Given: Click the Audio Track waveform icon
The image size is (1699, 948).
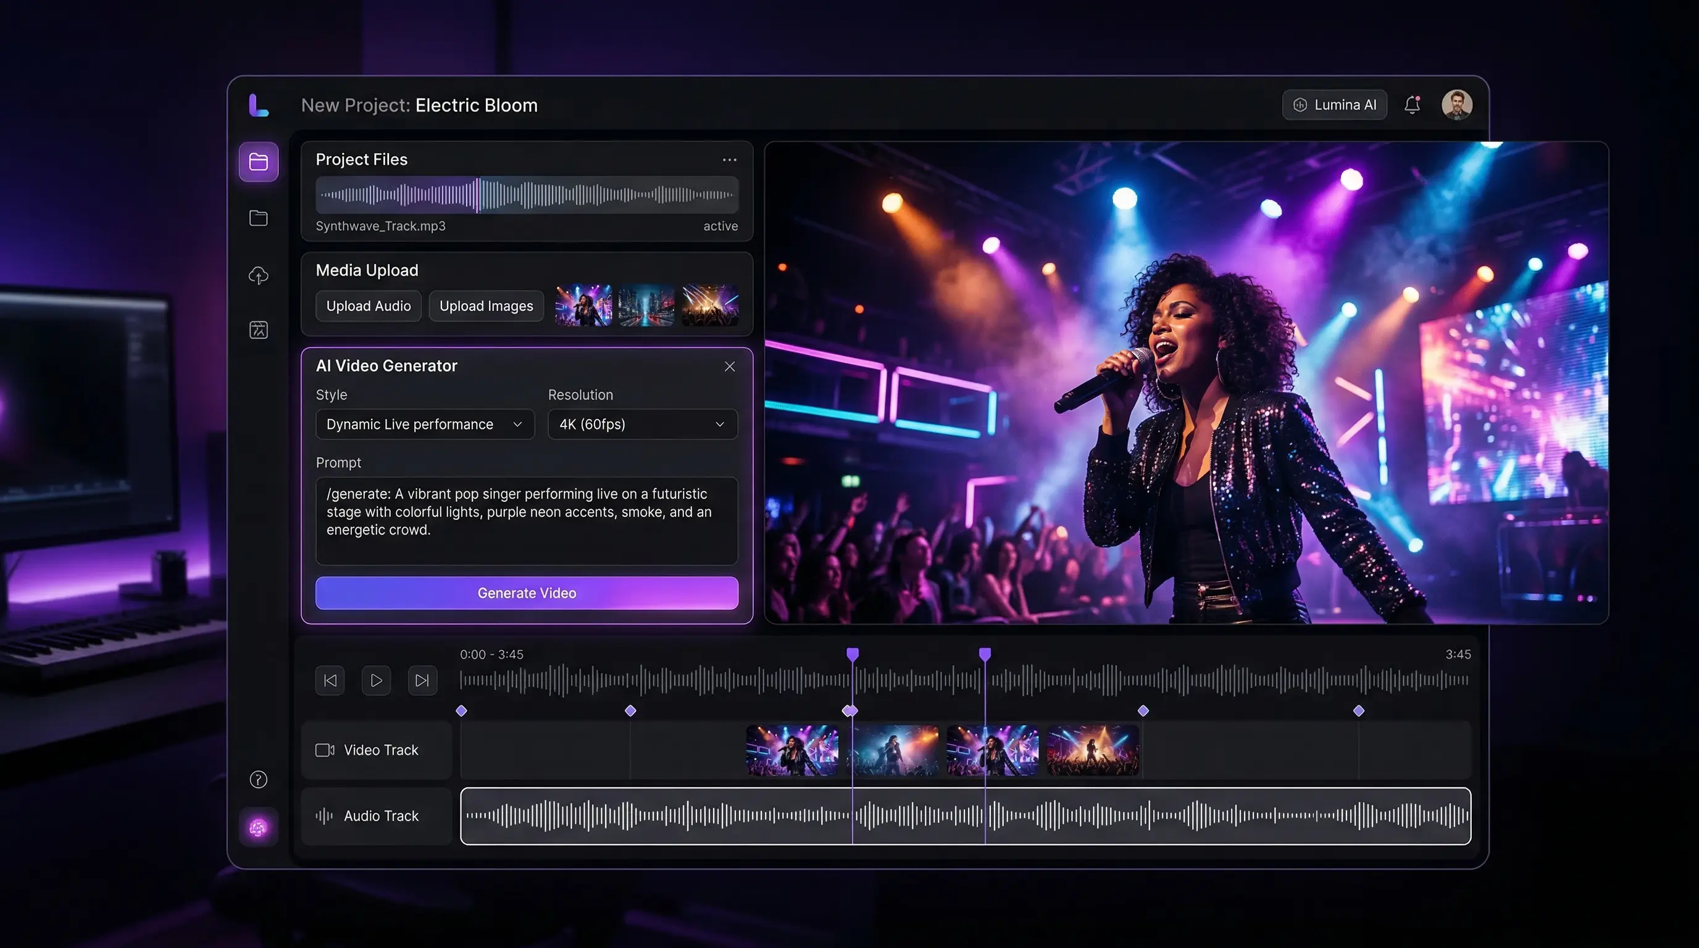Looking at the screenshot, I should [x=324, y=816].
